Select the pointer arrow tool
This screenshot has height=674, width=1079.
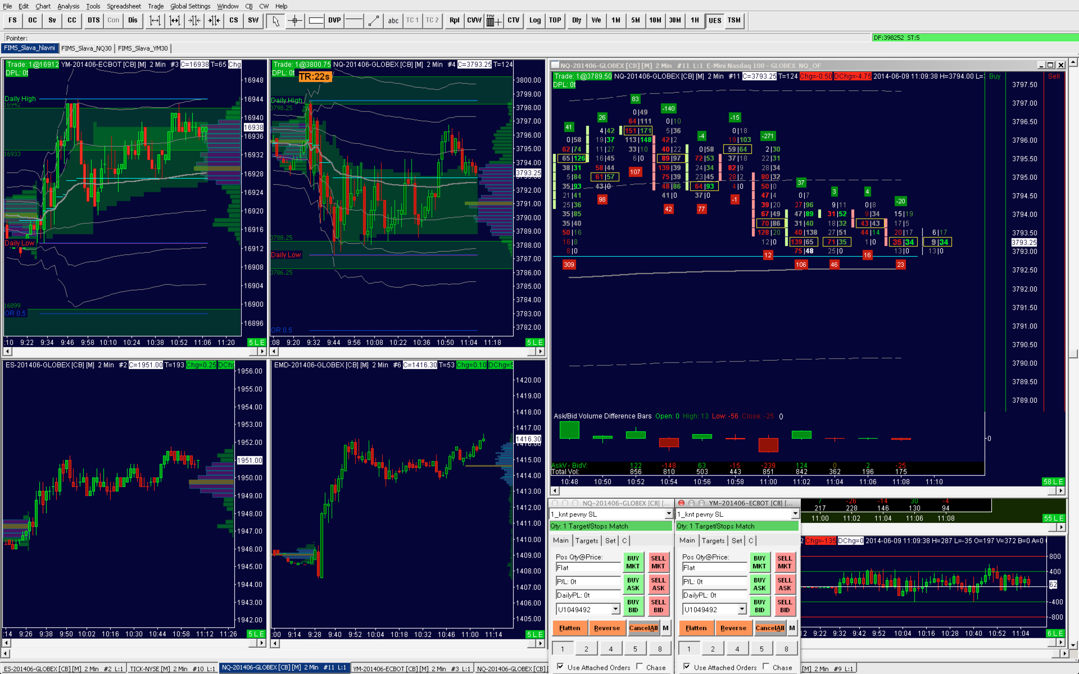pyautogui.click(x=276, y=21)
